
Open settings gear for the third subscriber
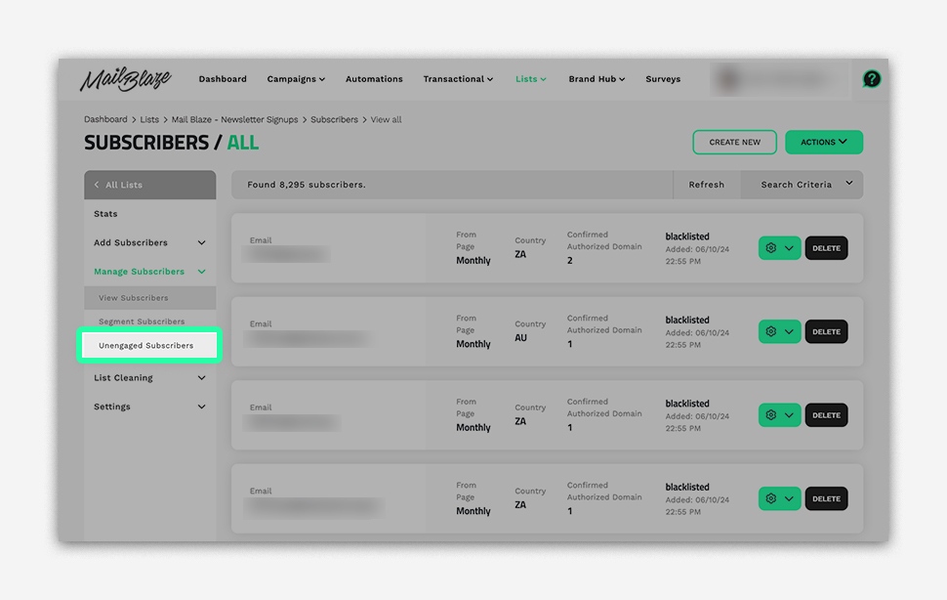point(772,414)
